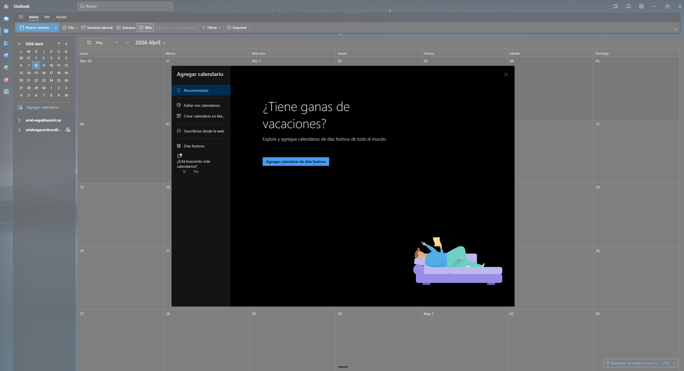
Task: Open the notifications bell
Action: tap(628, 6)
